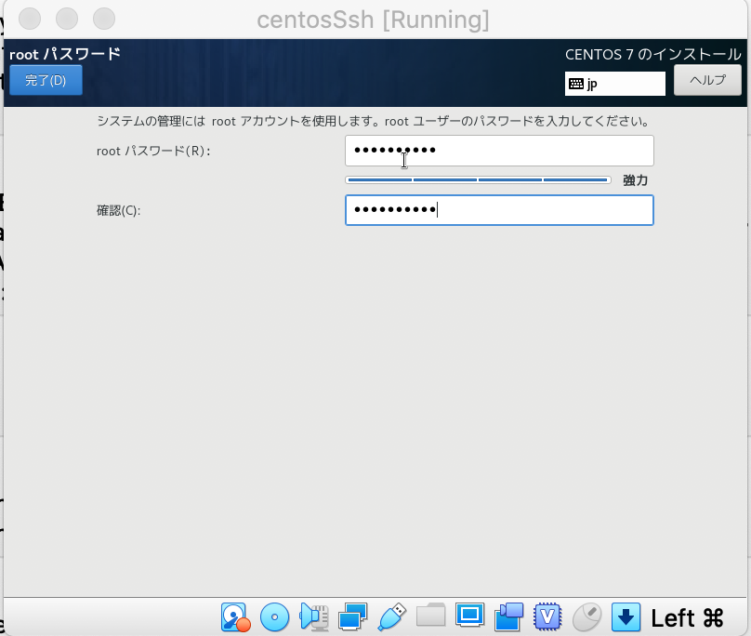Click the blue download arrow status icon
Image resolution: width=751 pixels, height=636 pixels.
point(625,616)
